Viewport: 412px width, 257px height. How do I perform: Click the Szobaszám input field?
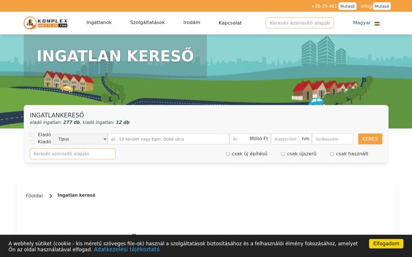(x=332, y=139)
